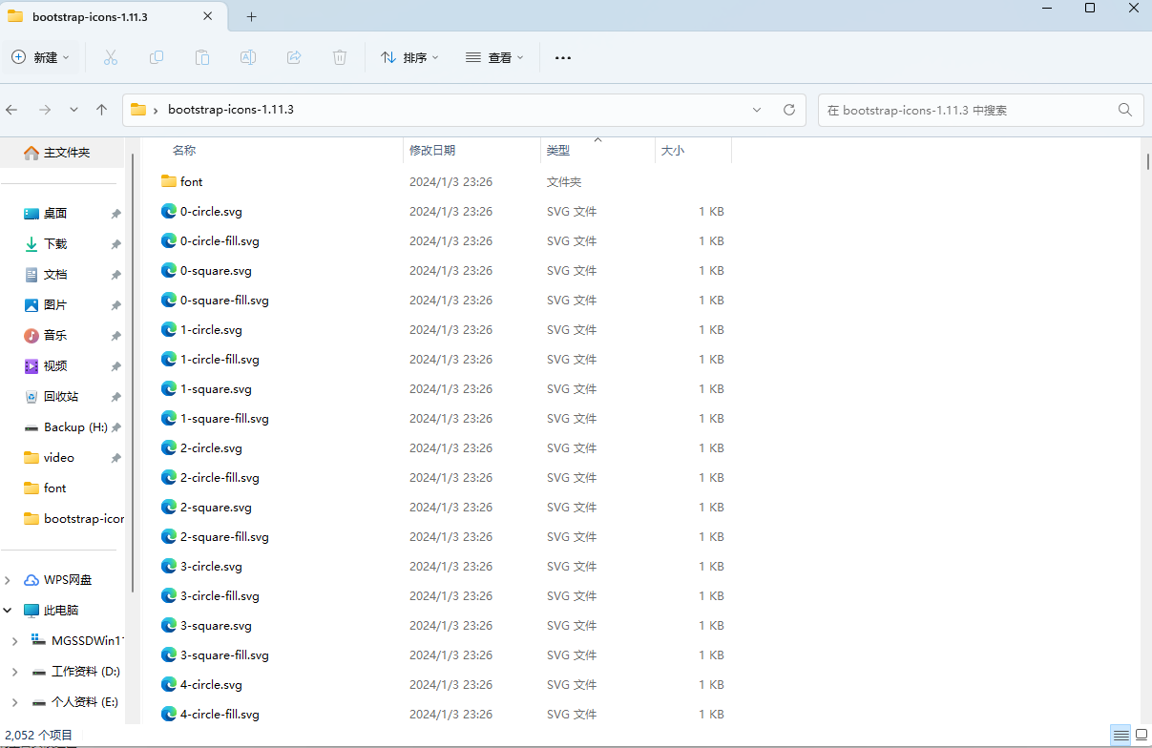Click the Paste clipboard icon
Image resolution: width=1152 pixels, height=748 pixels.
[202, 57]
